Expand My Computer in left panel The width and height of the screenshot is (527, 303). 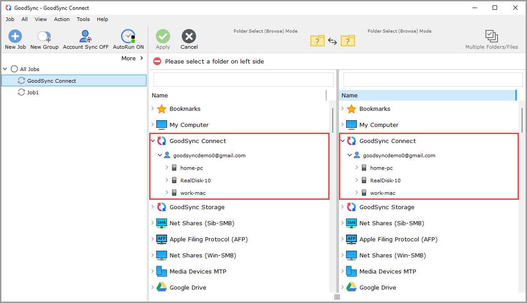pos(153,125)
